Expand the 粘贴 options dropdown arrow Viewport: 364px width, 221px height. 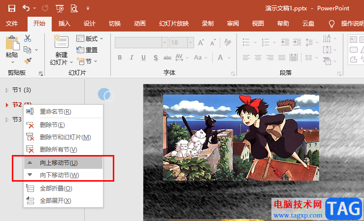pos(12,62)
